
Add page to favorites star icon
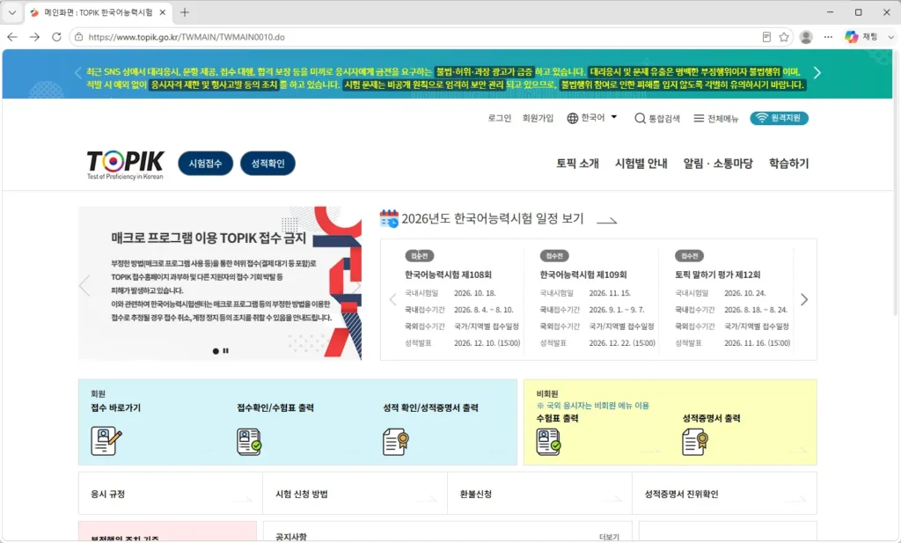click(x=784, y=37)
